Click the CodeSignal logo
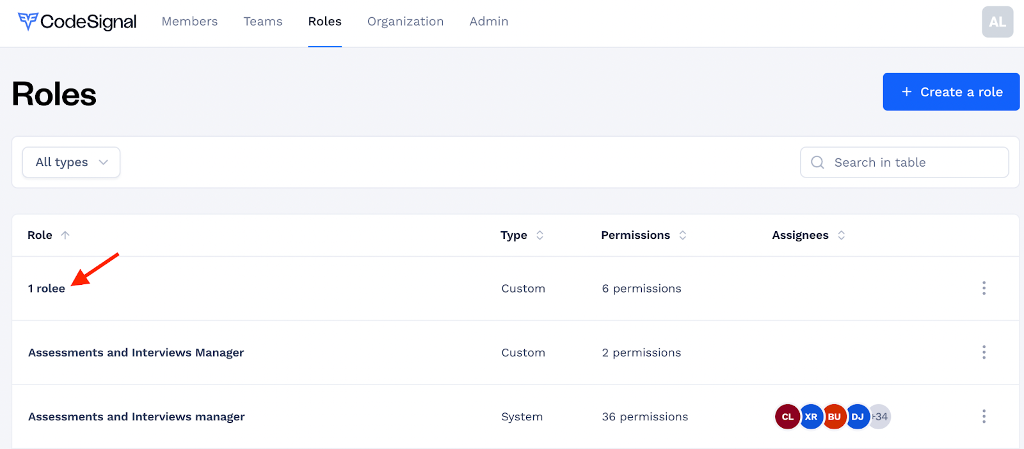Image resolution: width=1024 pixels, height=449 pixels. [77, 22]
